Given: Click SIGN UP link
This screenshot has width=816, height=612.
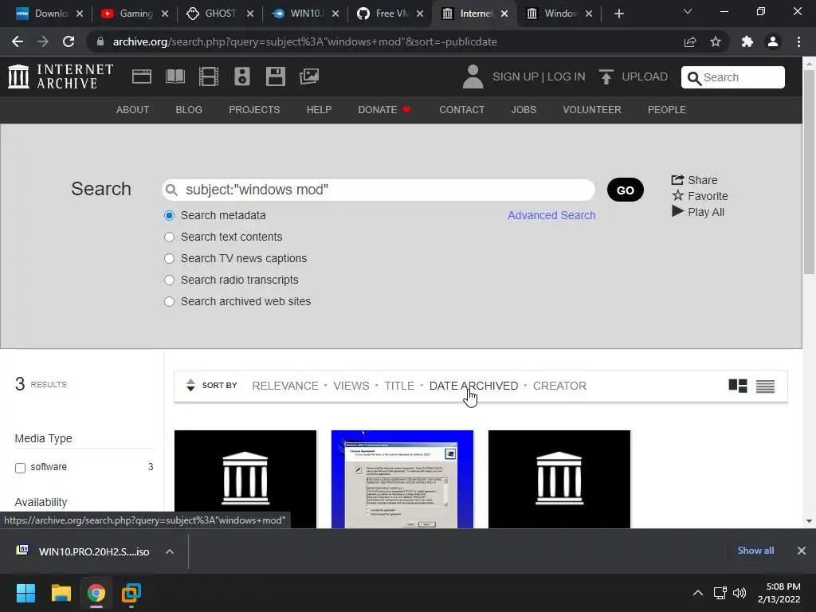Looking at the screenshot, I should click(x=516, y=76).
